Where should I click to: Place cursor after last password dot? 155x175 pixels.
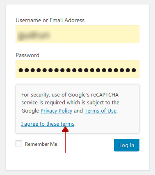(x=137, y=70)
